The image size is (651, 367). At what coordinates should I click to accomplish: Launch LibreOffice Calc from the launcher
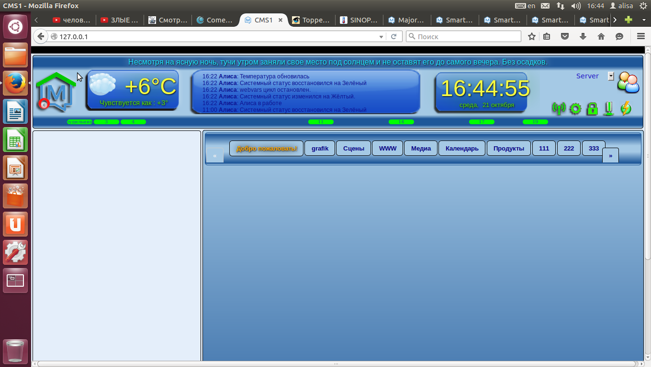click(15, 140)
